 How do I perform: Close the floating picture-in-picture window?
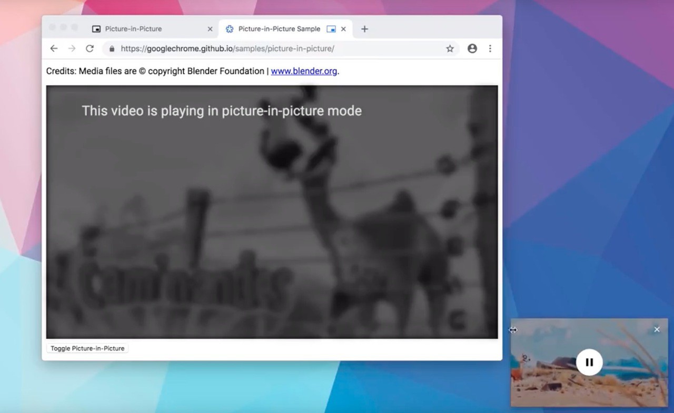pyautogui.click(x=657, y=329)
